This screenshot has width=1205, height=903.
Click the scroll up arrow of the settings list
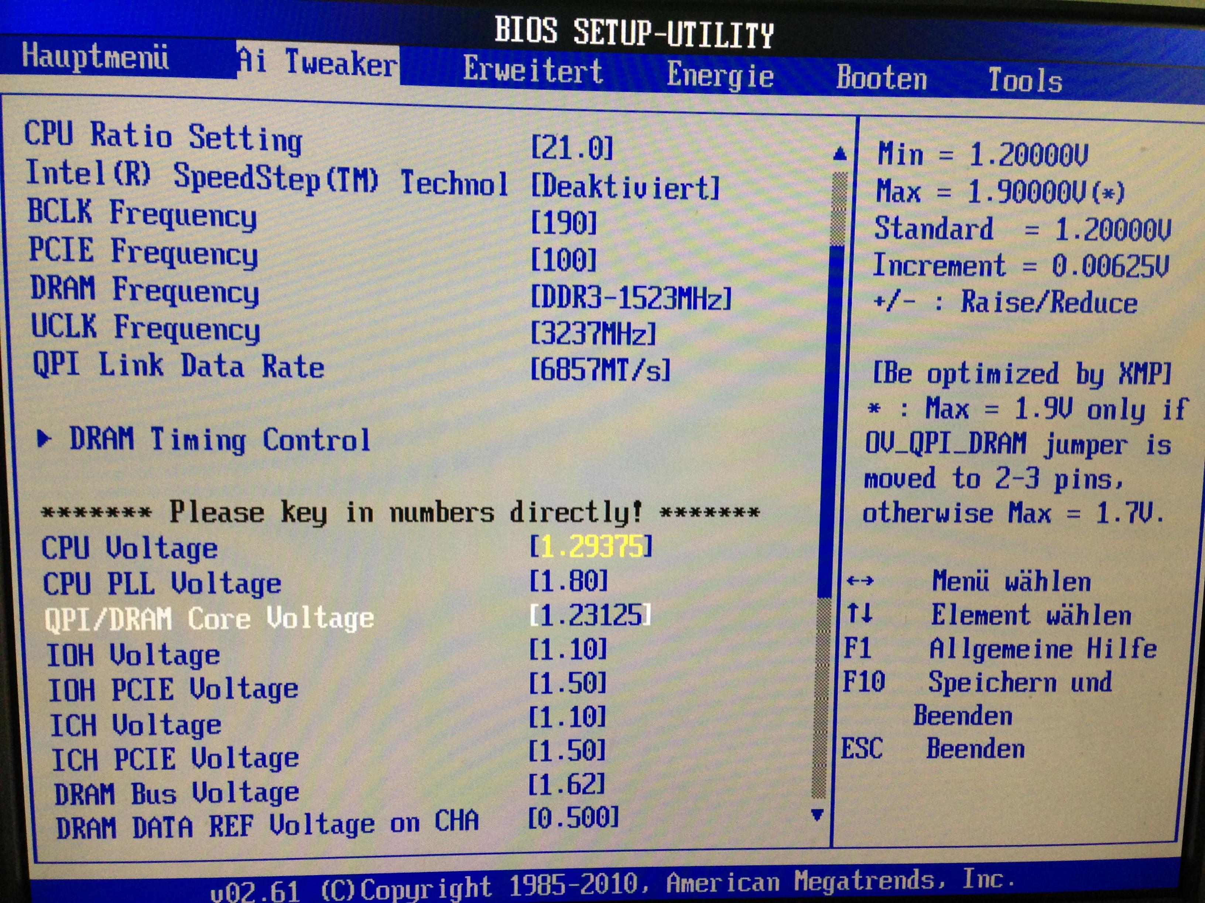[x=839, y=155]
